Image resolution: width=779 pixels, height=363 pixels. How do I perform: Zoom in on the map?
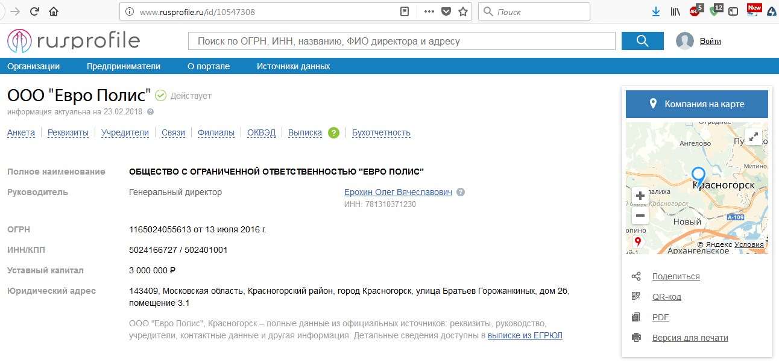[640, 196]
